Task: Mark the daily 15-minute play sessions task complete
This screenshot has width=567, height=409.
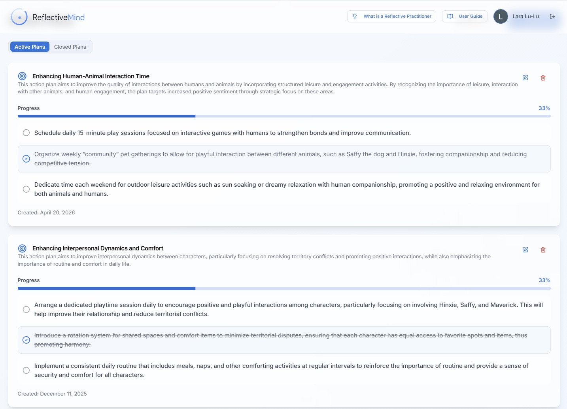Action: (26, 133)
